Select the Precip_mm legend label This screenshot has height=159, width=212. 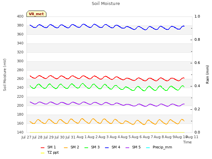[162, 147]
